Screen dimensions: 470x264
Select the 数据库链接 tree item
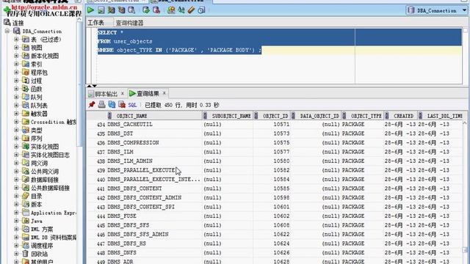pyautogui.click(x=45, y=180)
